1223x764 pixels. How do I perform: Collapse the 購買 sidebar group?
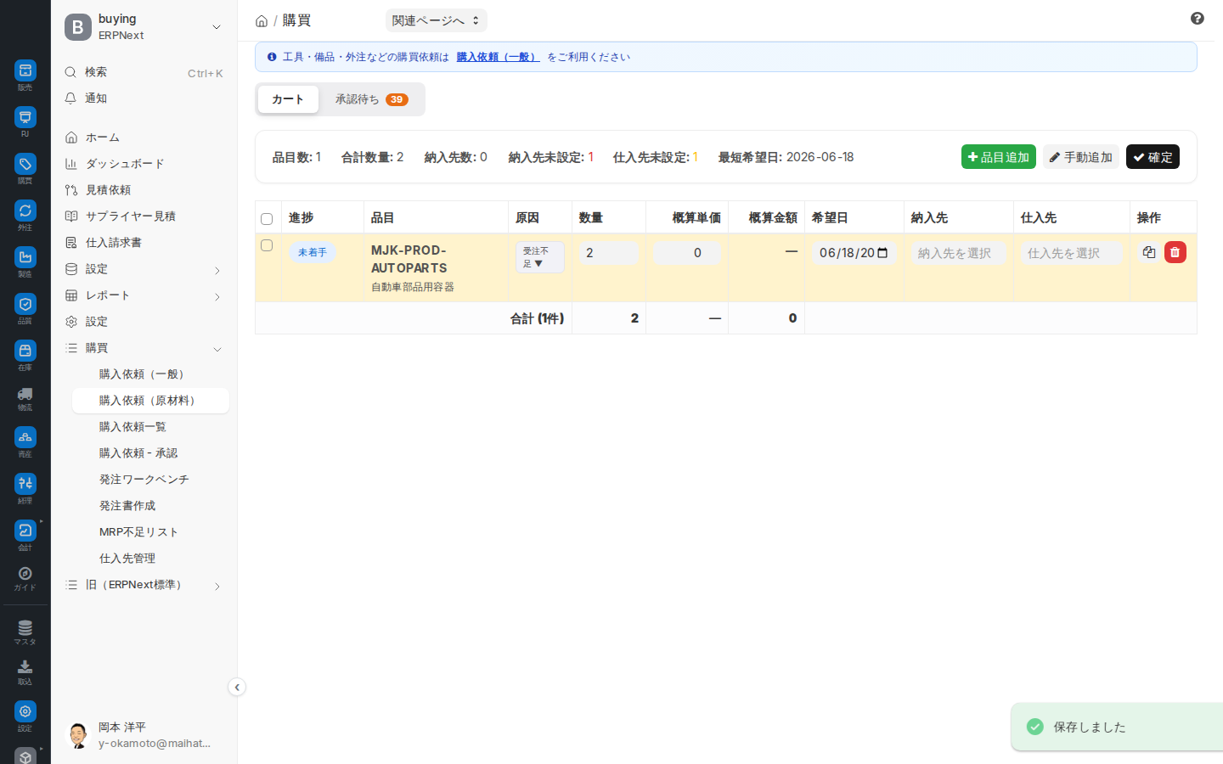[x=144, y=348]
